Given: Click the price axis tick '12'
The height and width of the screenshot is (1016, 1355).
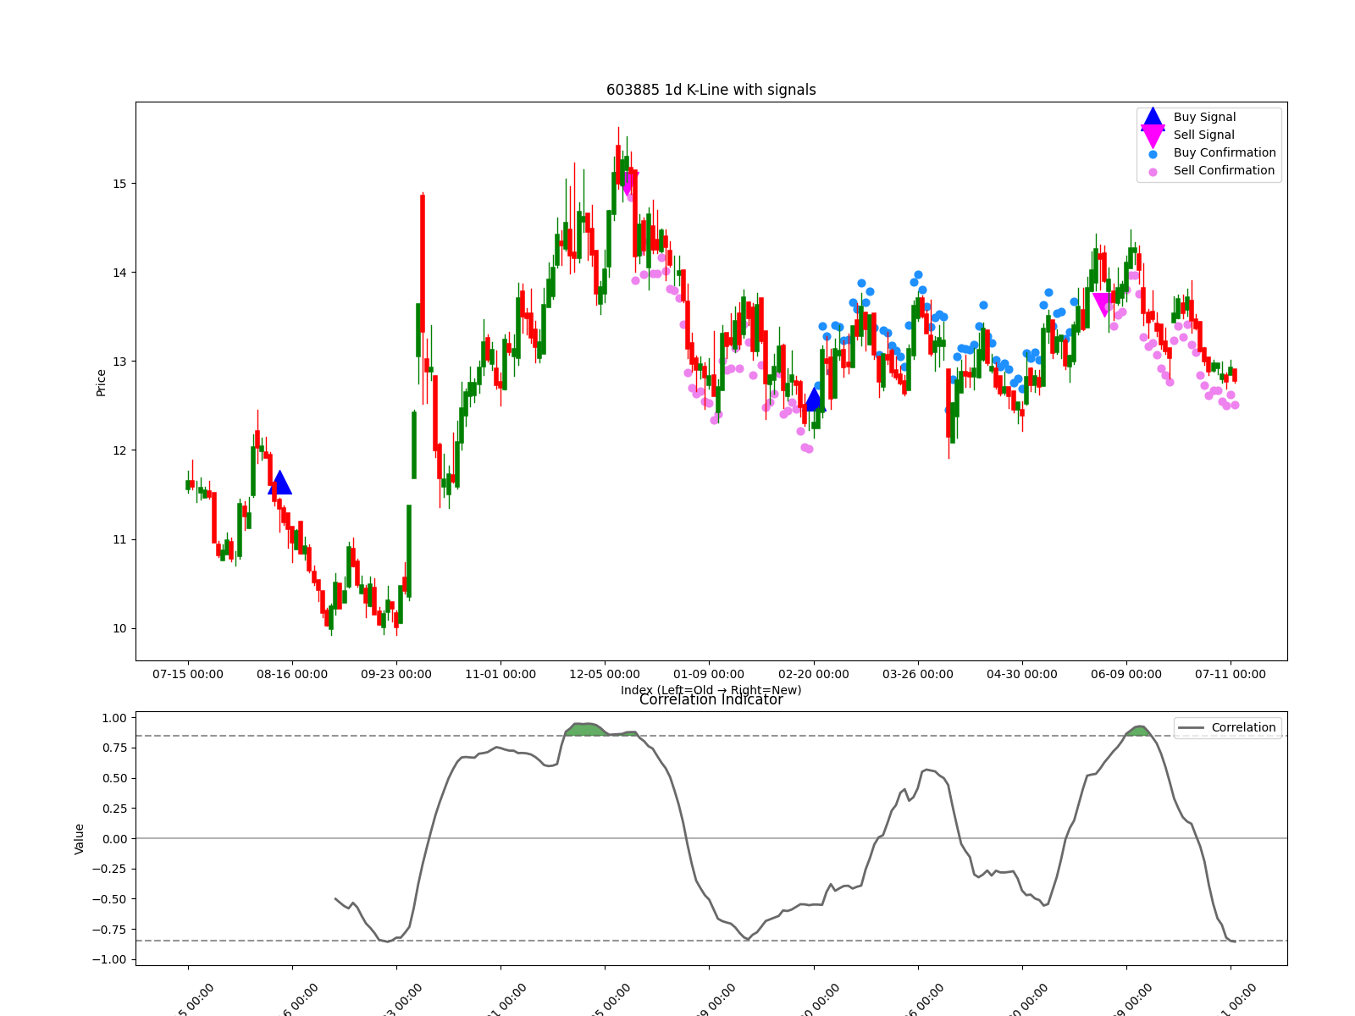Looking at the screenshot, I should [119, 450].
